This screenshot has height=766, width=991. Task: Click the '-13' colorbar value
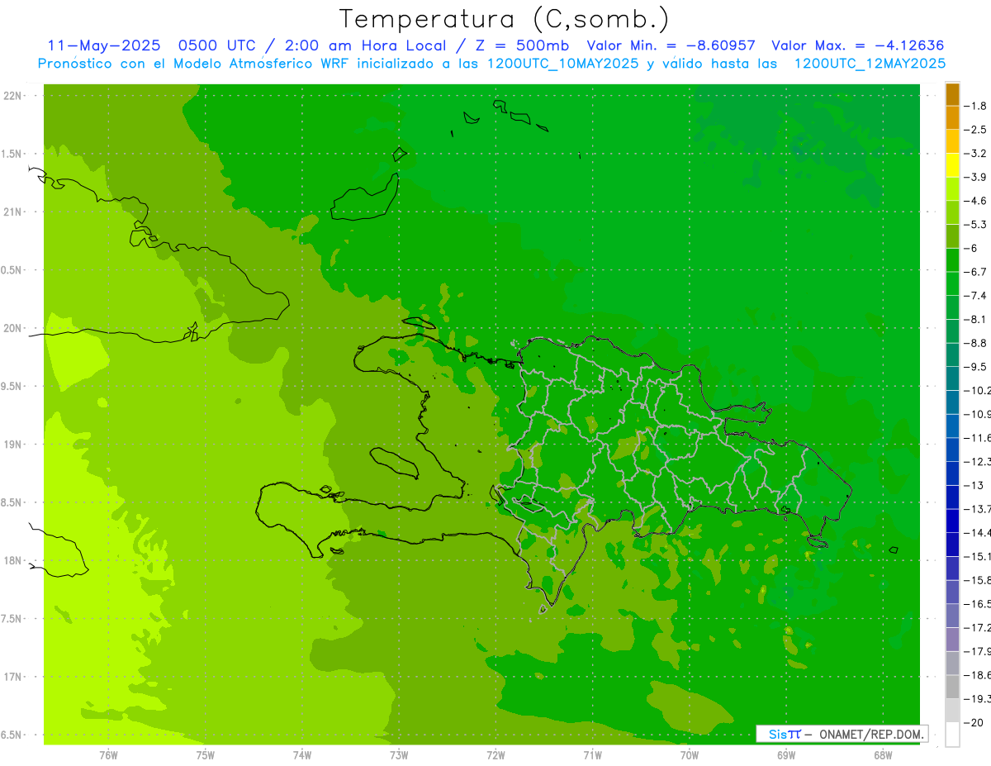[x=974, y=485]
